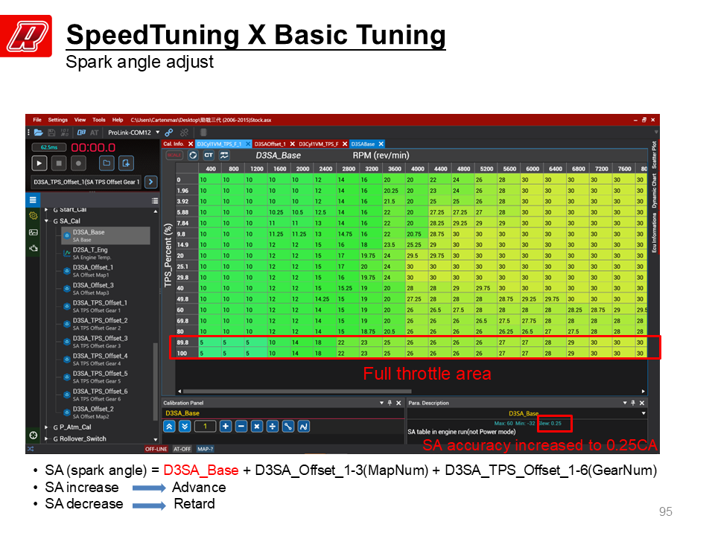Open the Scatter Plot side tab
The image size is (715, 536).
654,155
